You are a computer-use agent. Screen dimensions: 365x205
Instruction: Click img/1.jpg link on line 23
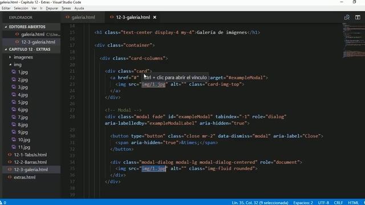pyautogui.click(x=153, y=84)
